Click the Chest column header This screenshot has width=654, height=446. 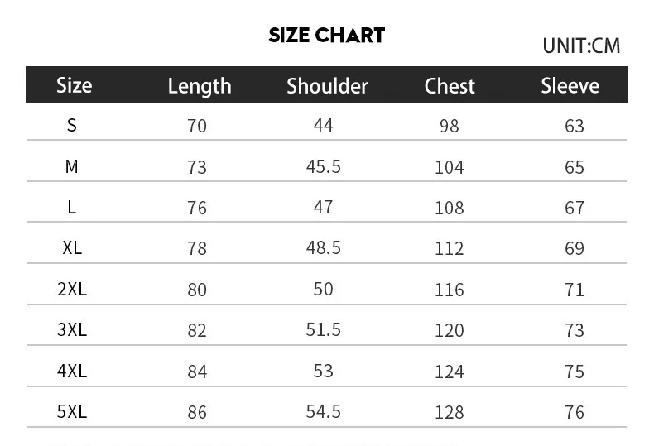click(450, 86)
